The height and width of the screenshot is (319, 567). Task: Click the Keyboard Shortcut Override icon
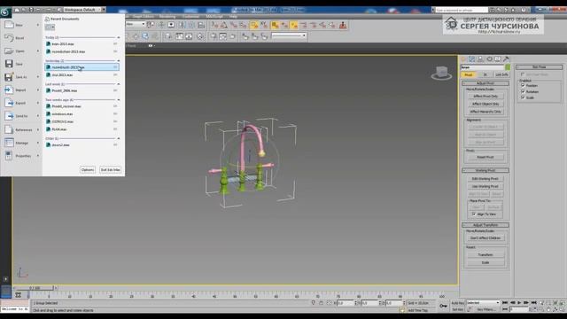point(171,25)
